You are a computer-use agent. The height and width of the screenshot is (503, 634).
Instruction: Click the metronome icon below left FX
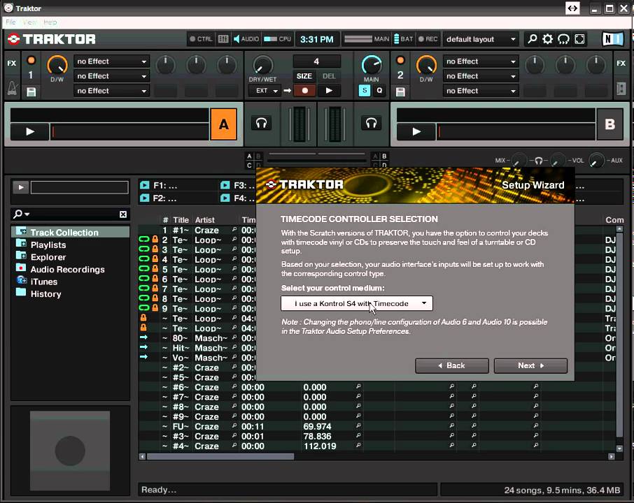click(x=12, y=88)
